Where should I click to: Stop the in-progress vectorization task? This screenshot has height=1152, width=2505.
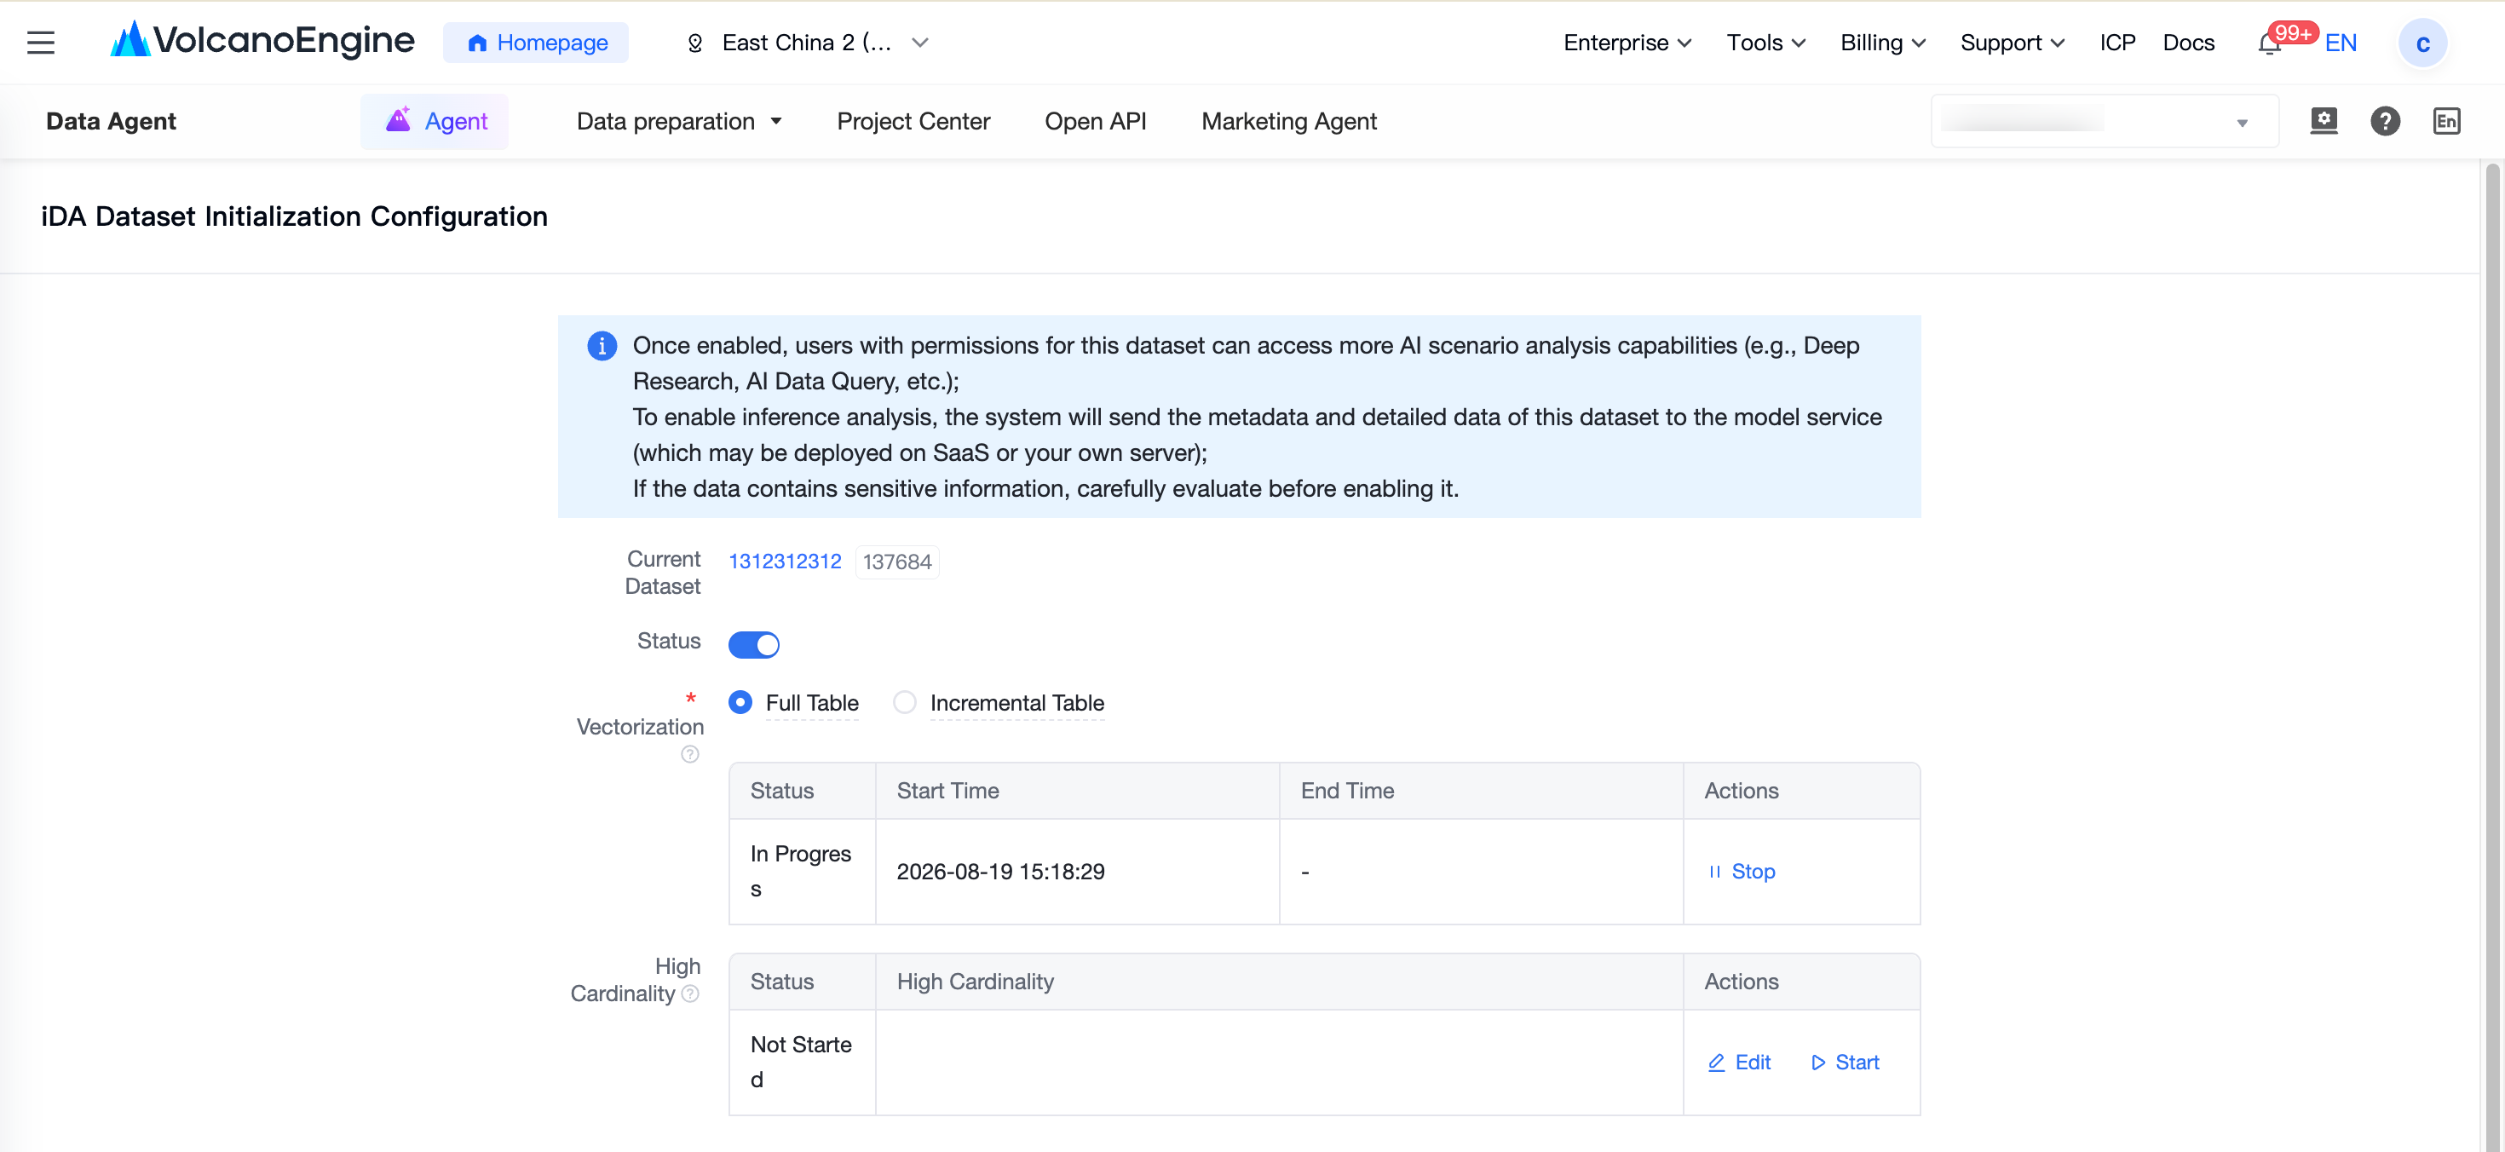1741,871
